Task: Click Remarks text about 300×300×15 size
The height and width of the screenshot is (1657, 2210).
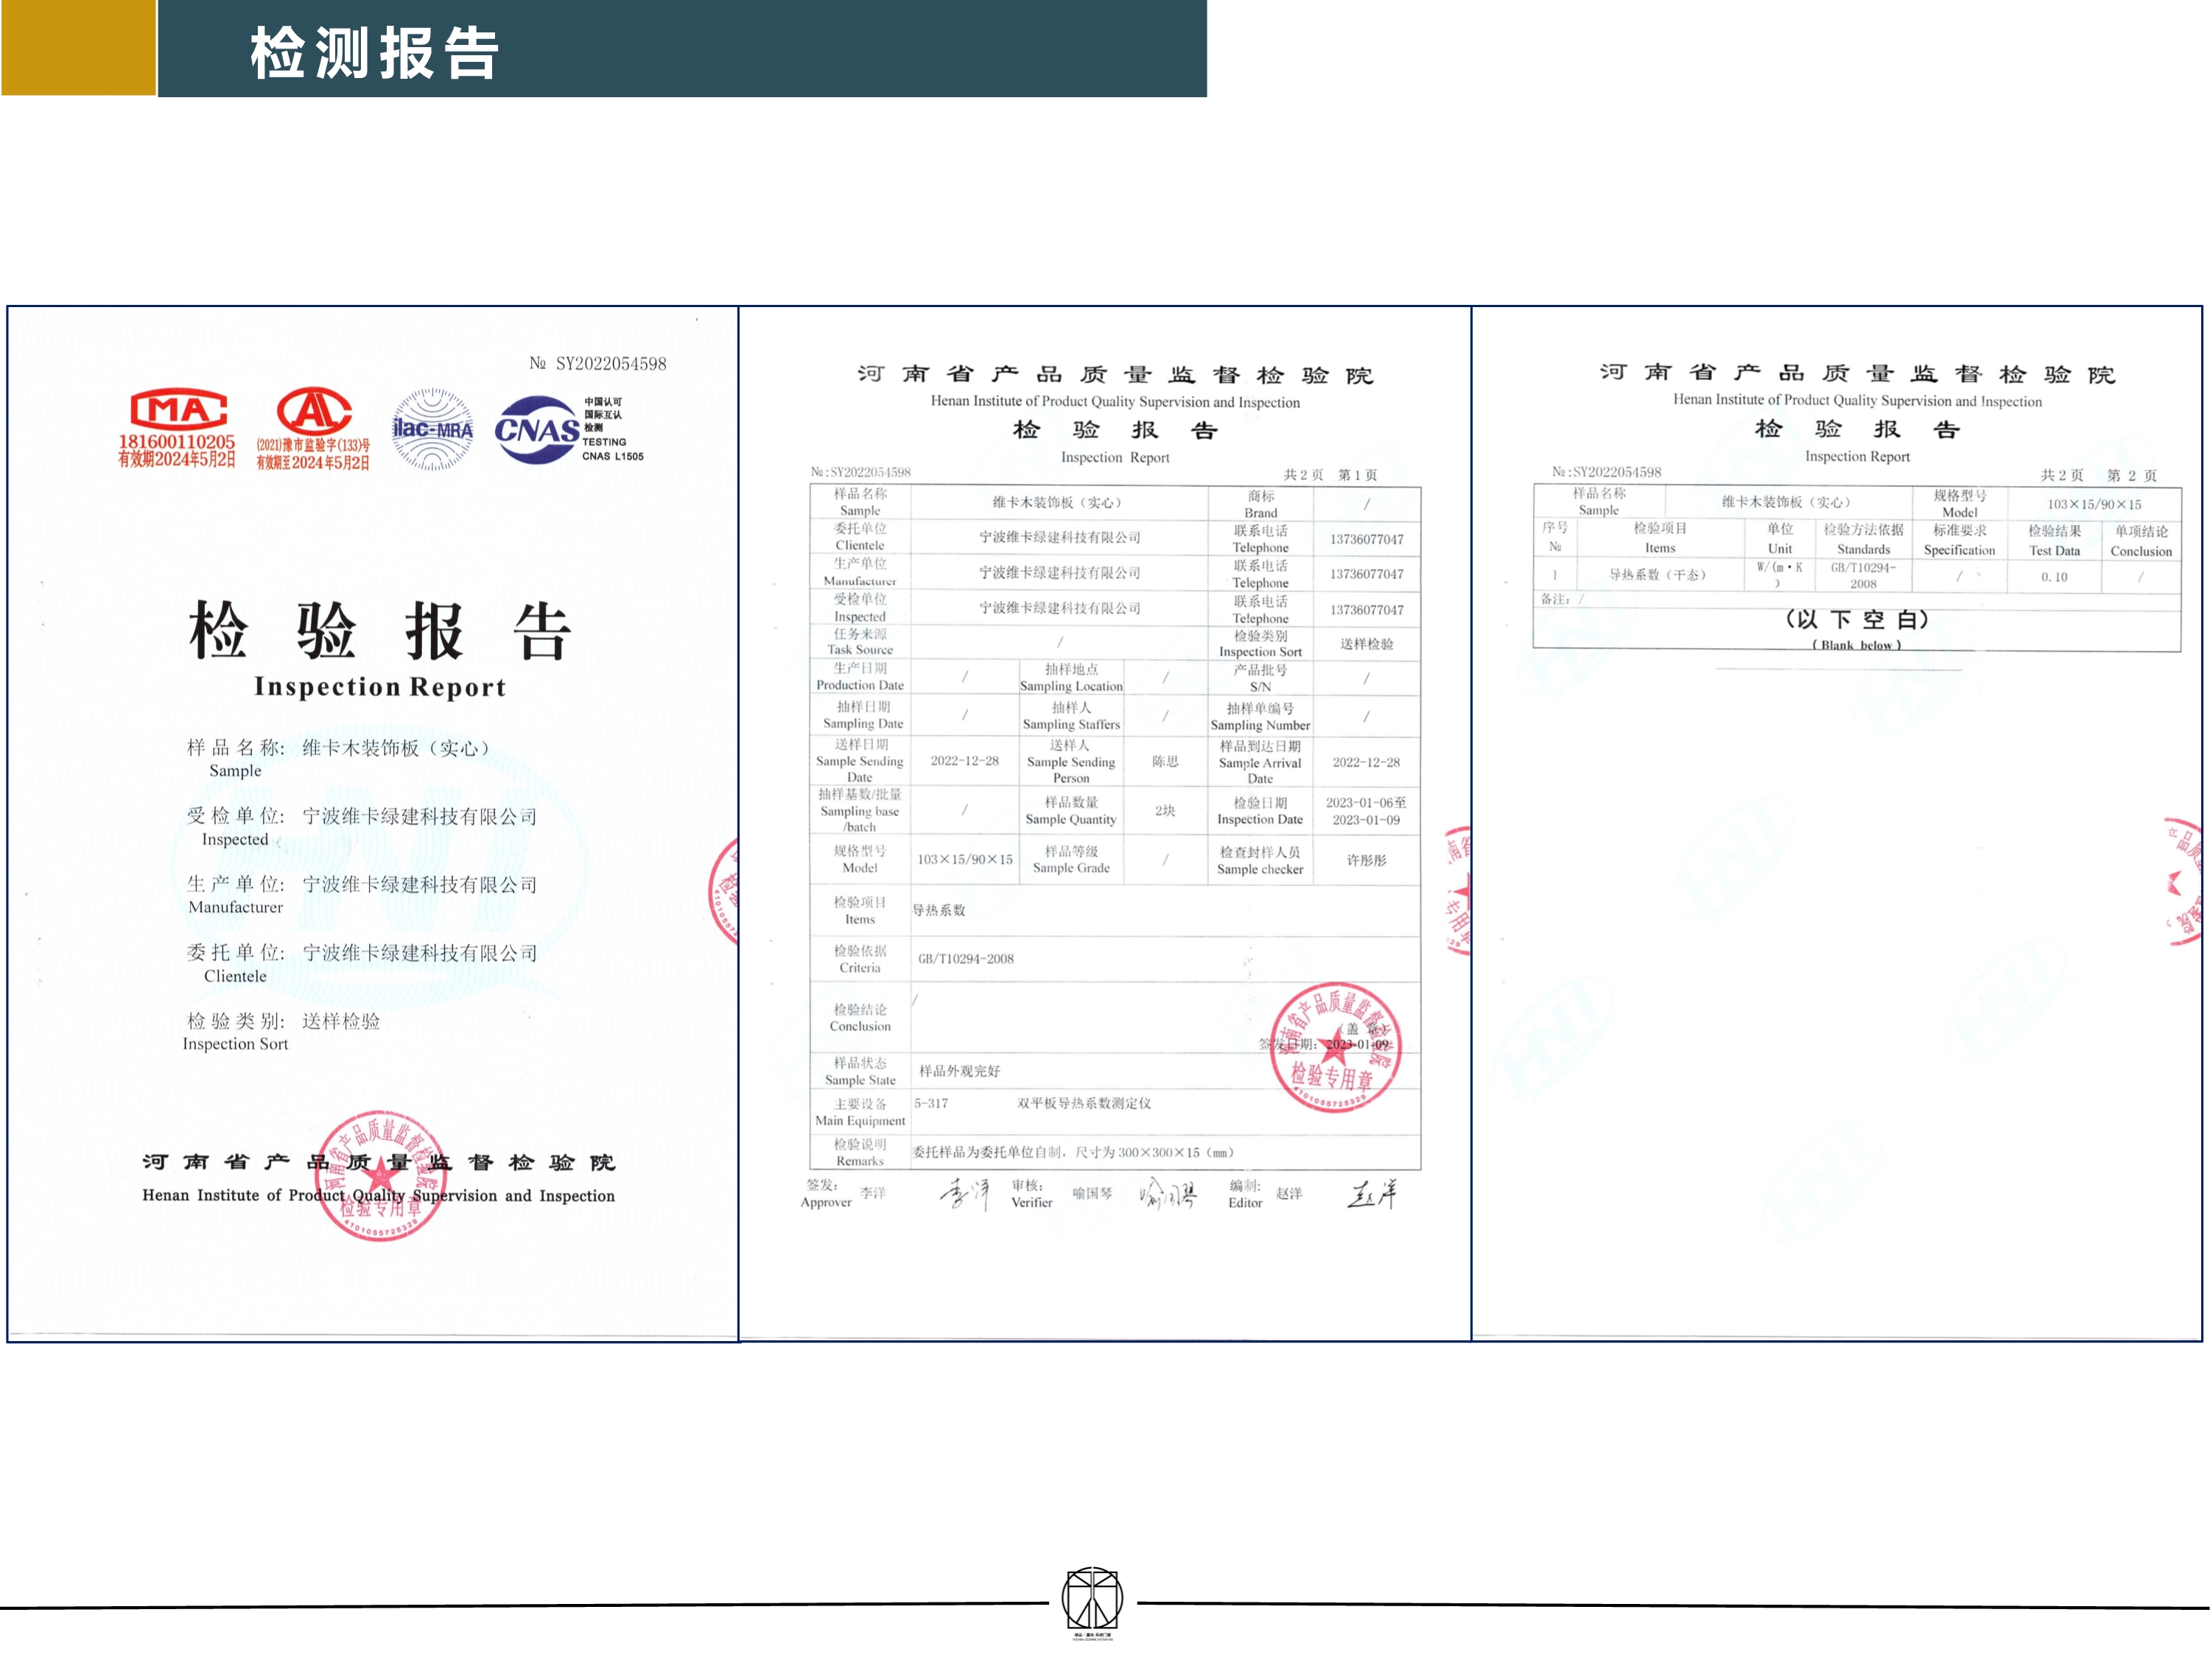Action: click(x=1073, y=1153)
